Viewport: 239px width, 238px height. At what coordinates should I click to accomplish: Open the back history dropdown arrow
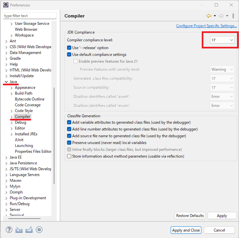[215, 16]
